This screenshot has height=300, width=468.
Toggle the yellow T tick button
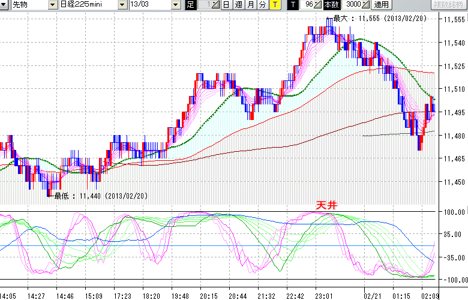tap(274, 5)
